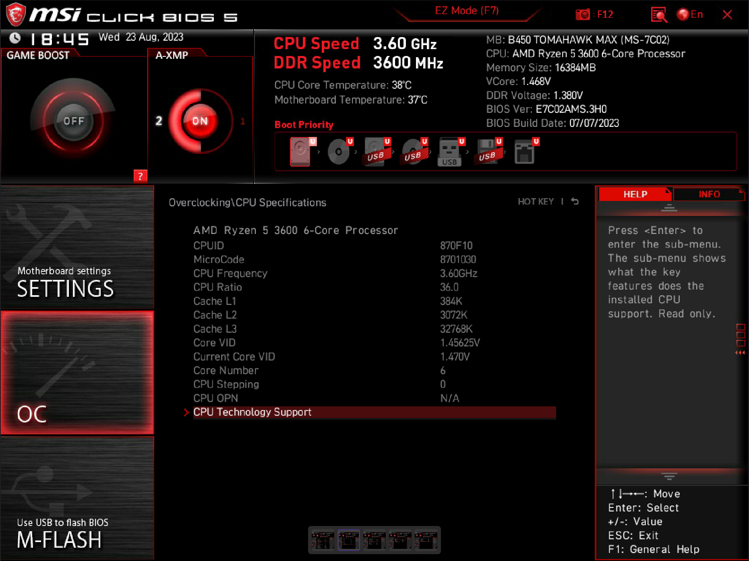Screen dimensions: 749x561
Task: Click the Overclocking\CPU Specifications breadcrumb
Action: coord(247,202)
